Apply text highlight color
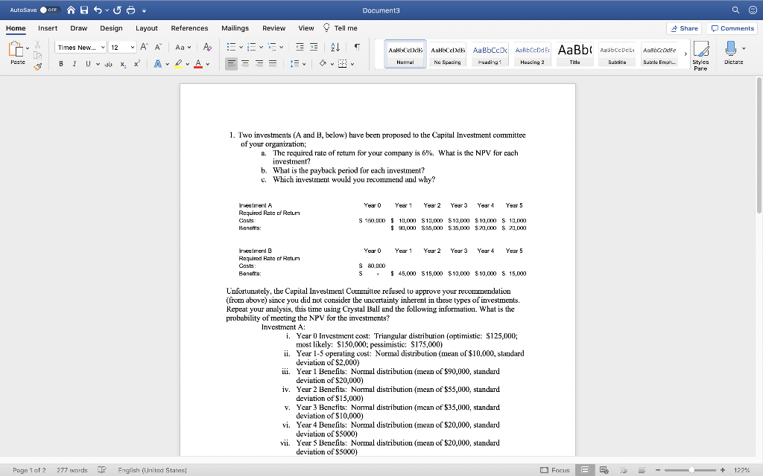763x476 pixels. [179, 64]
